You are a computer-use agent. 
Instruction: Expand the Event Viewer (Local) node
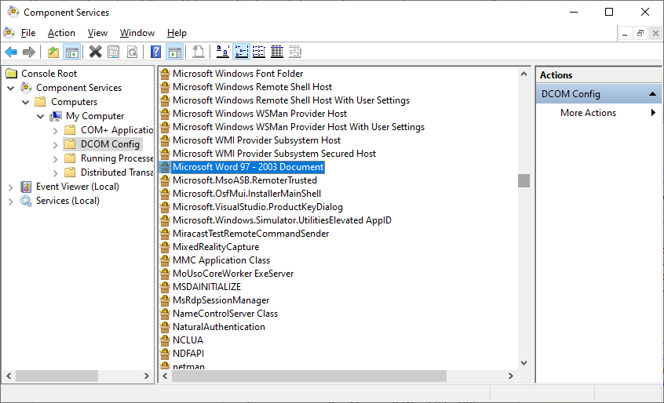click(11, 187)
